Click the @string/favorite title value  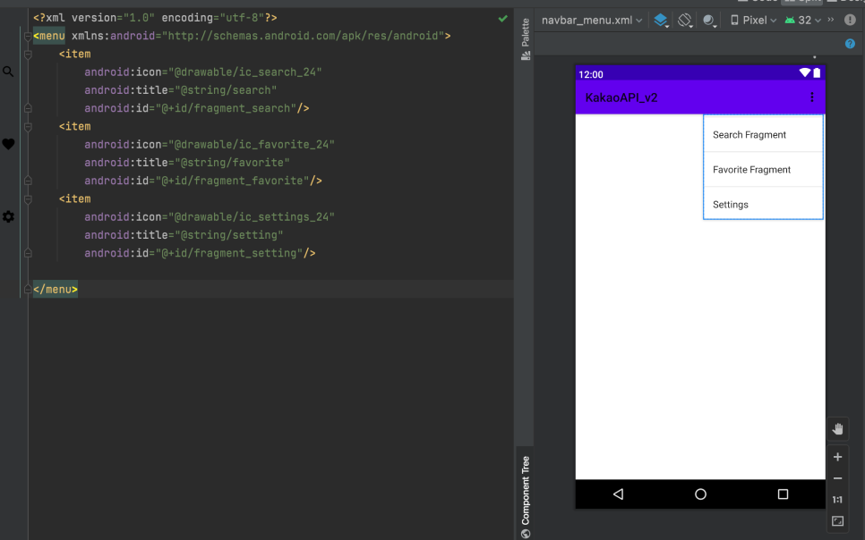pyautogui.click(x=232, y=163)
